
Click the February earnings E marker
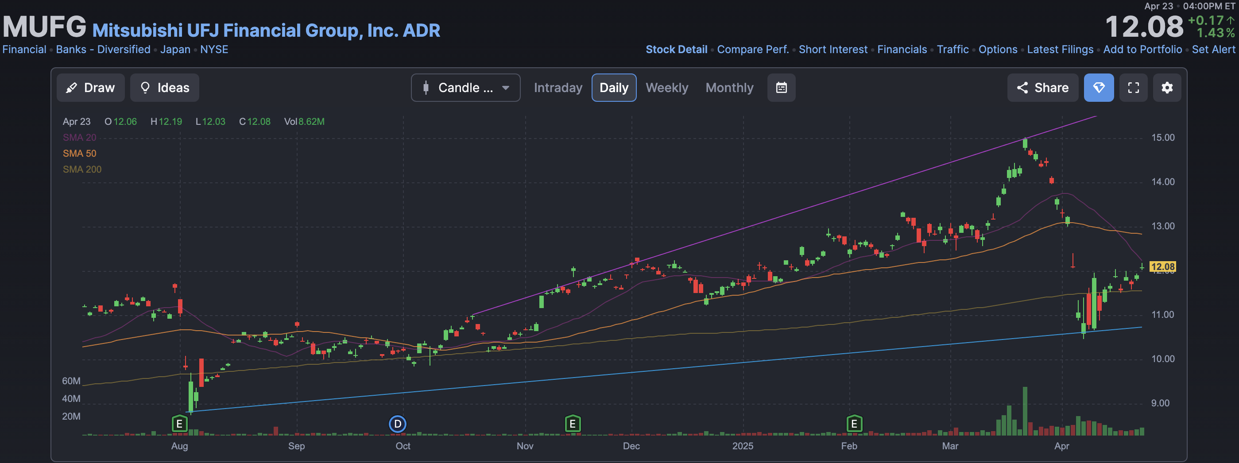[x=854, y=424]
